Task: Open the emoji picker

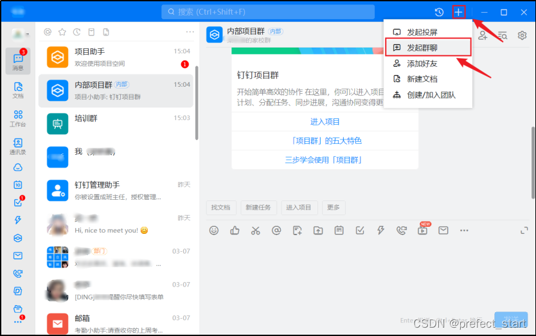Action: click(x=214, y=231)
